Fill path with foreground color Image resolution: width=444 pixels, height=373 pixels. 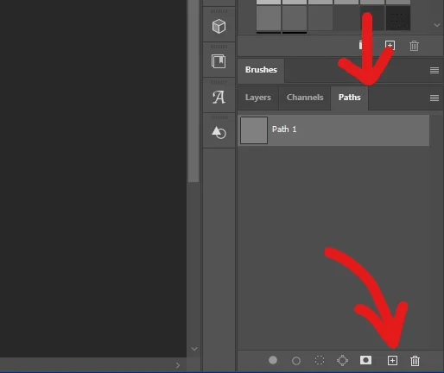pyautogui.click(x=273, y=360)
